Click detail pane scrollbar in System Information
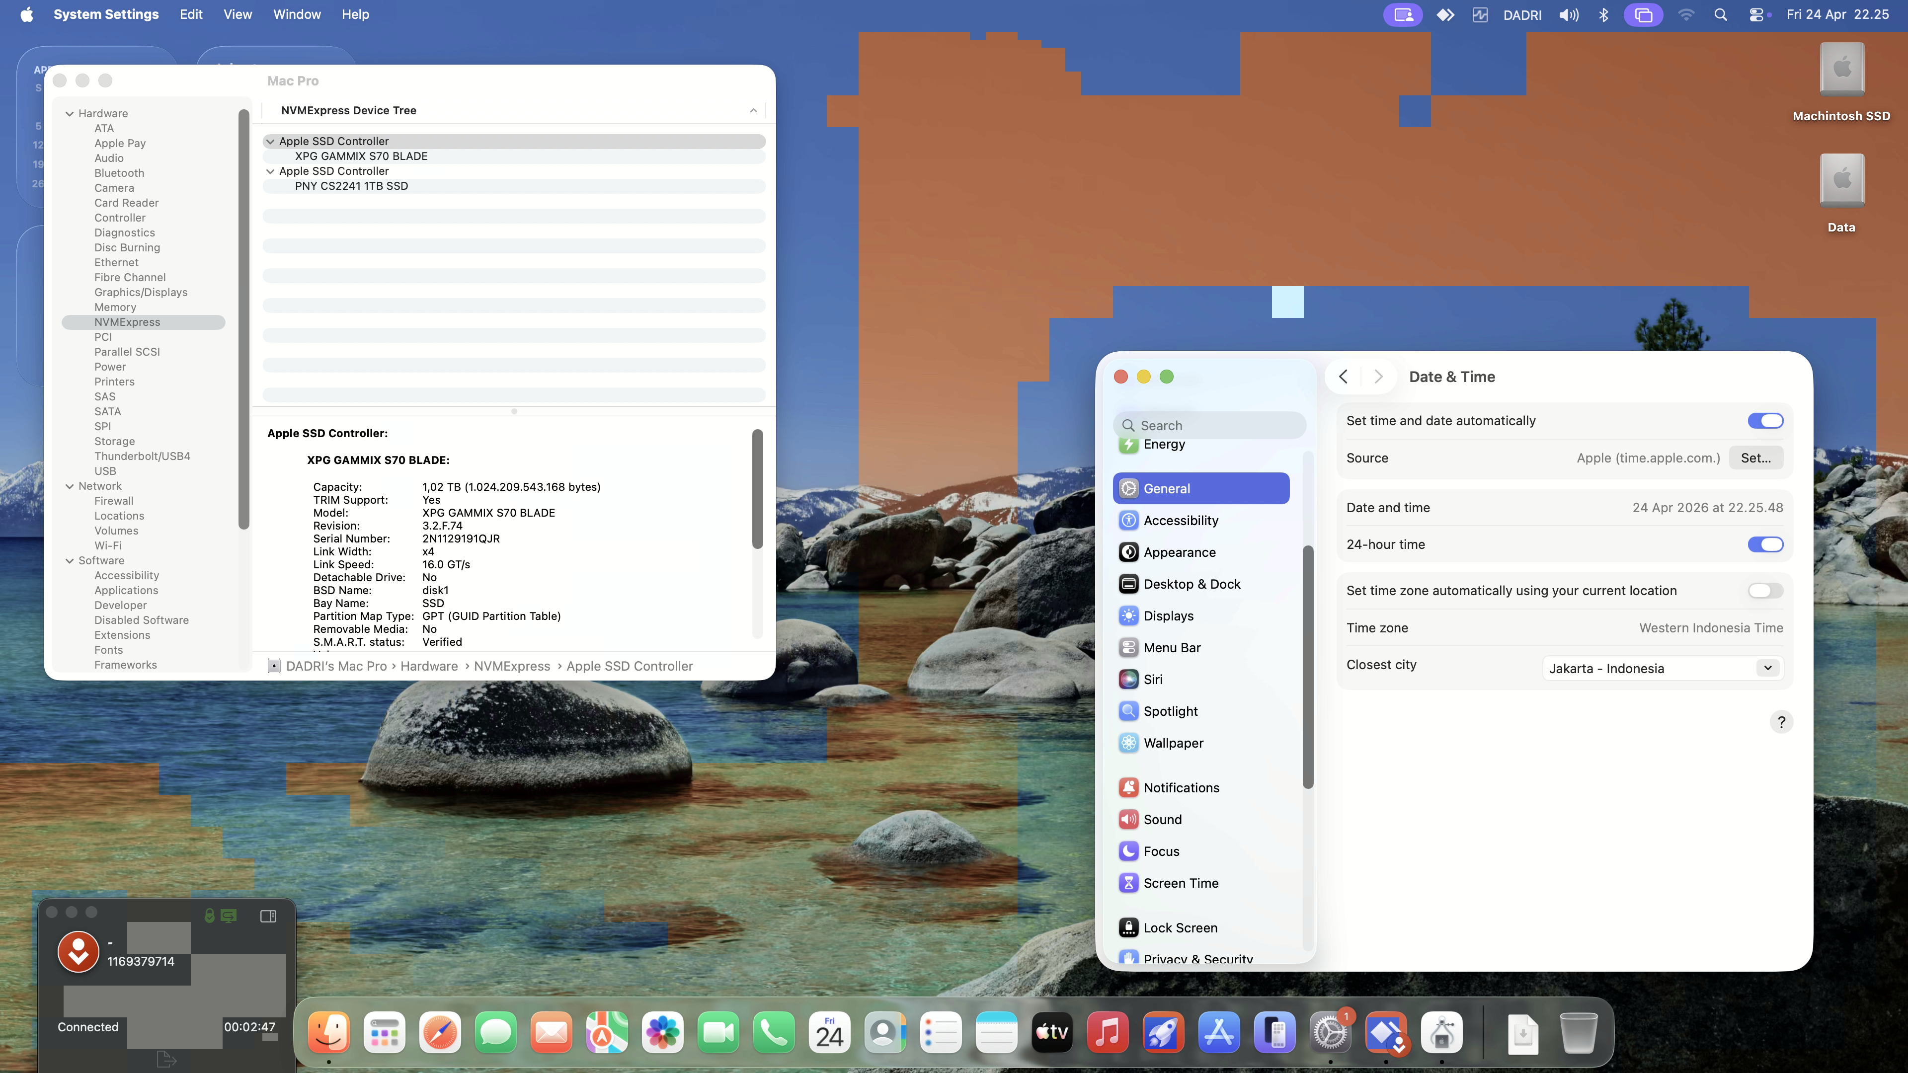 [x=757, y=489]
